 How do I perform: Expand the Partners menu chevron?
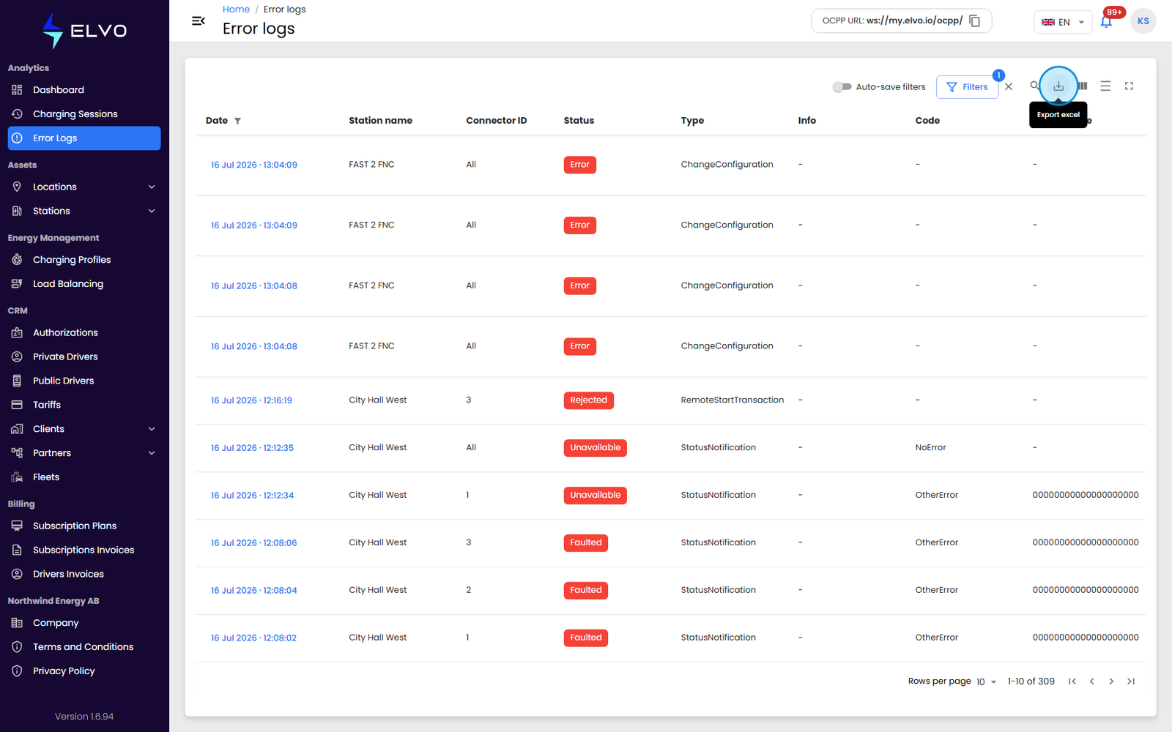152,453
